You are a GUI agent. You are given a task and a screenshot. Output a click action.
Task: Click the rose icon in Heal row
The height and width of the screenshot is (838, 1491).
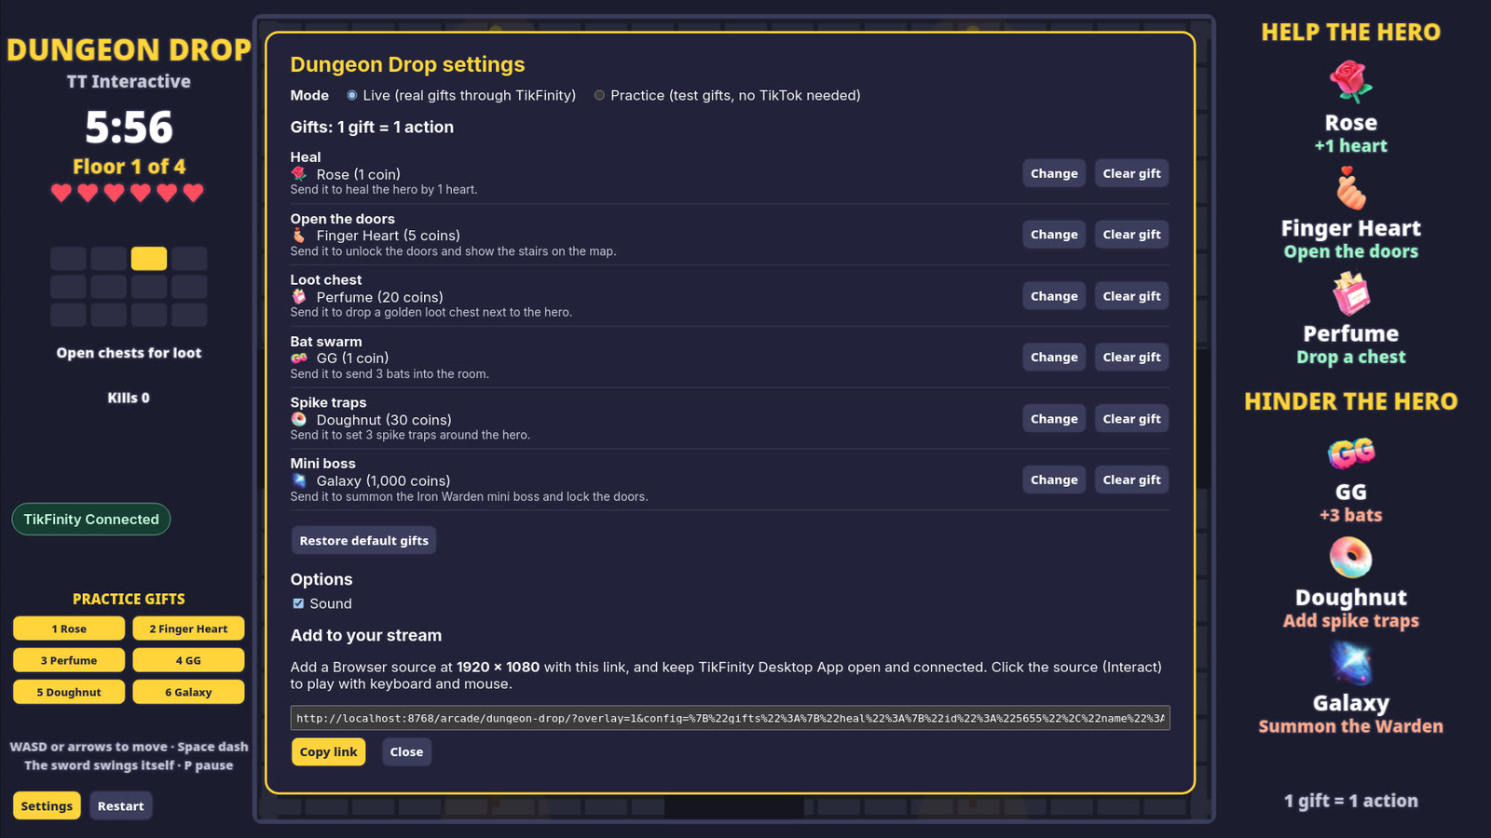tap(299, 174)
